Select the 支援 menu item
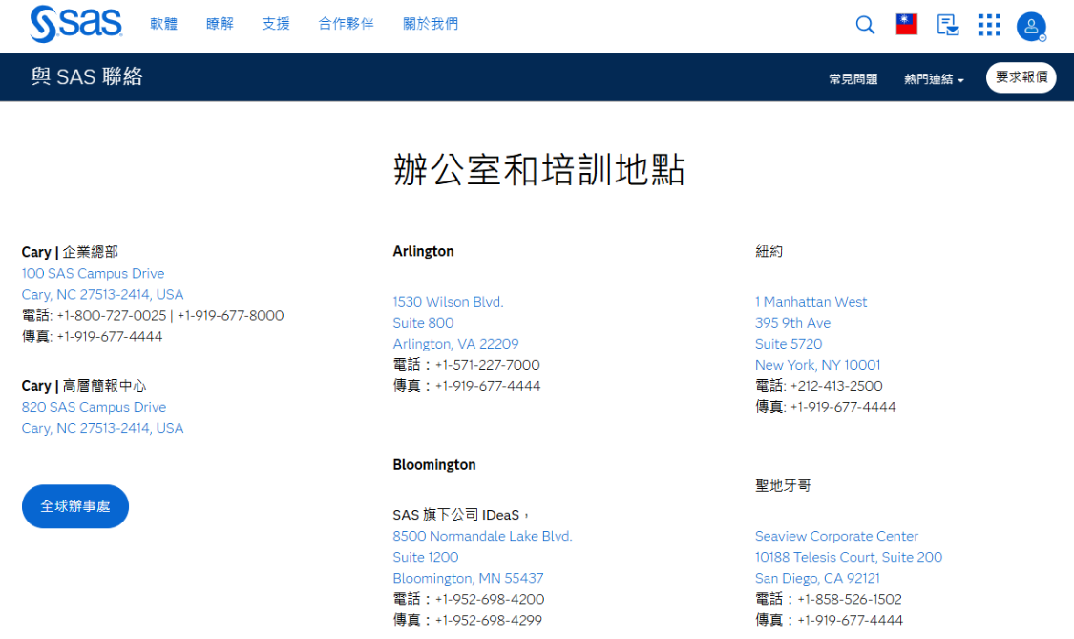The image size is (1074, 639). (x=276, y=24)
